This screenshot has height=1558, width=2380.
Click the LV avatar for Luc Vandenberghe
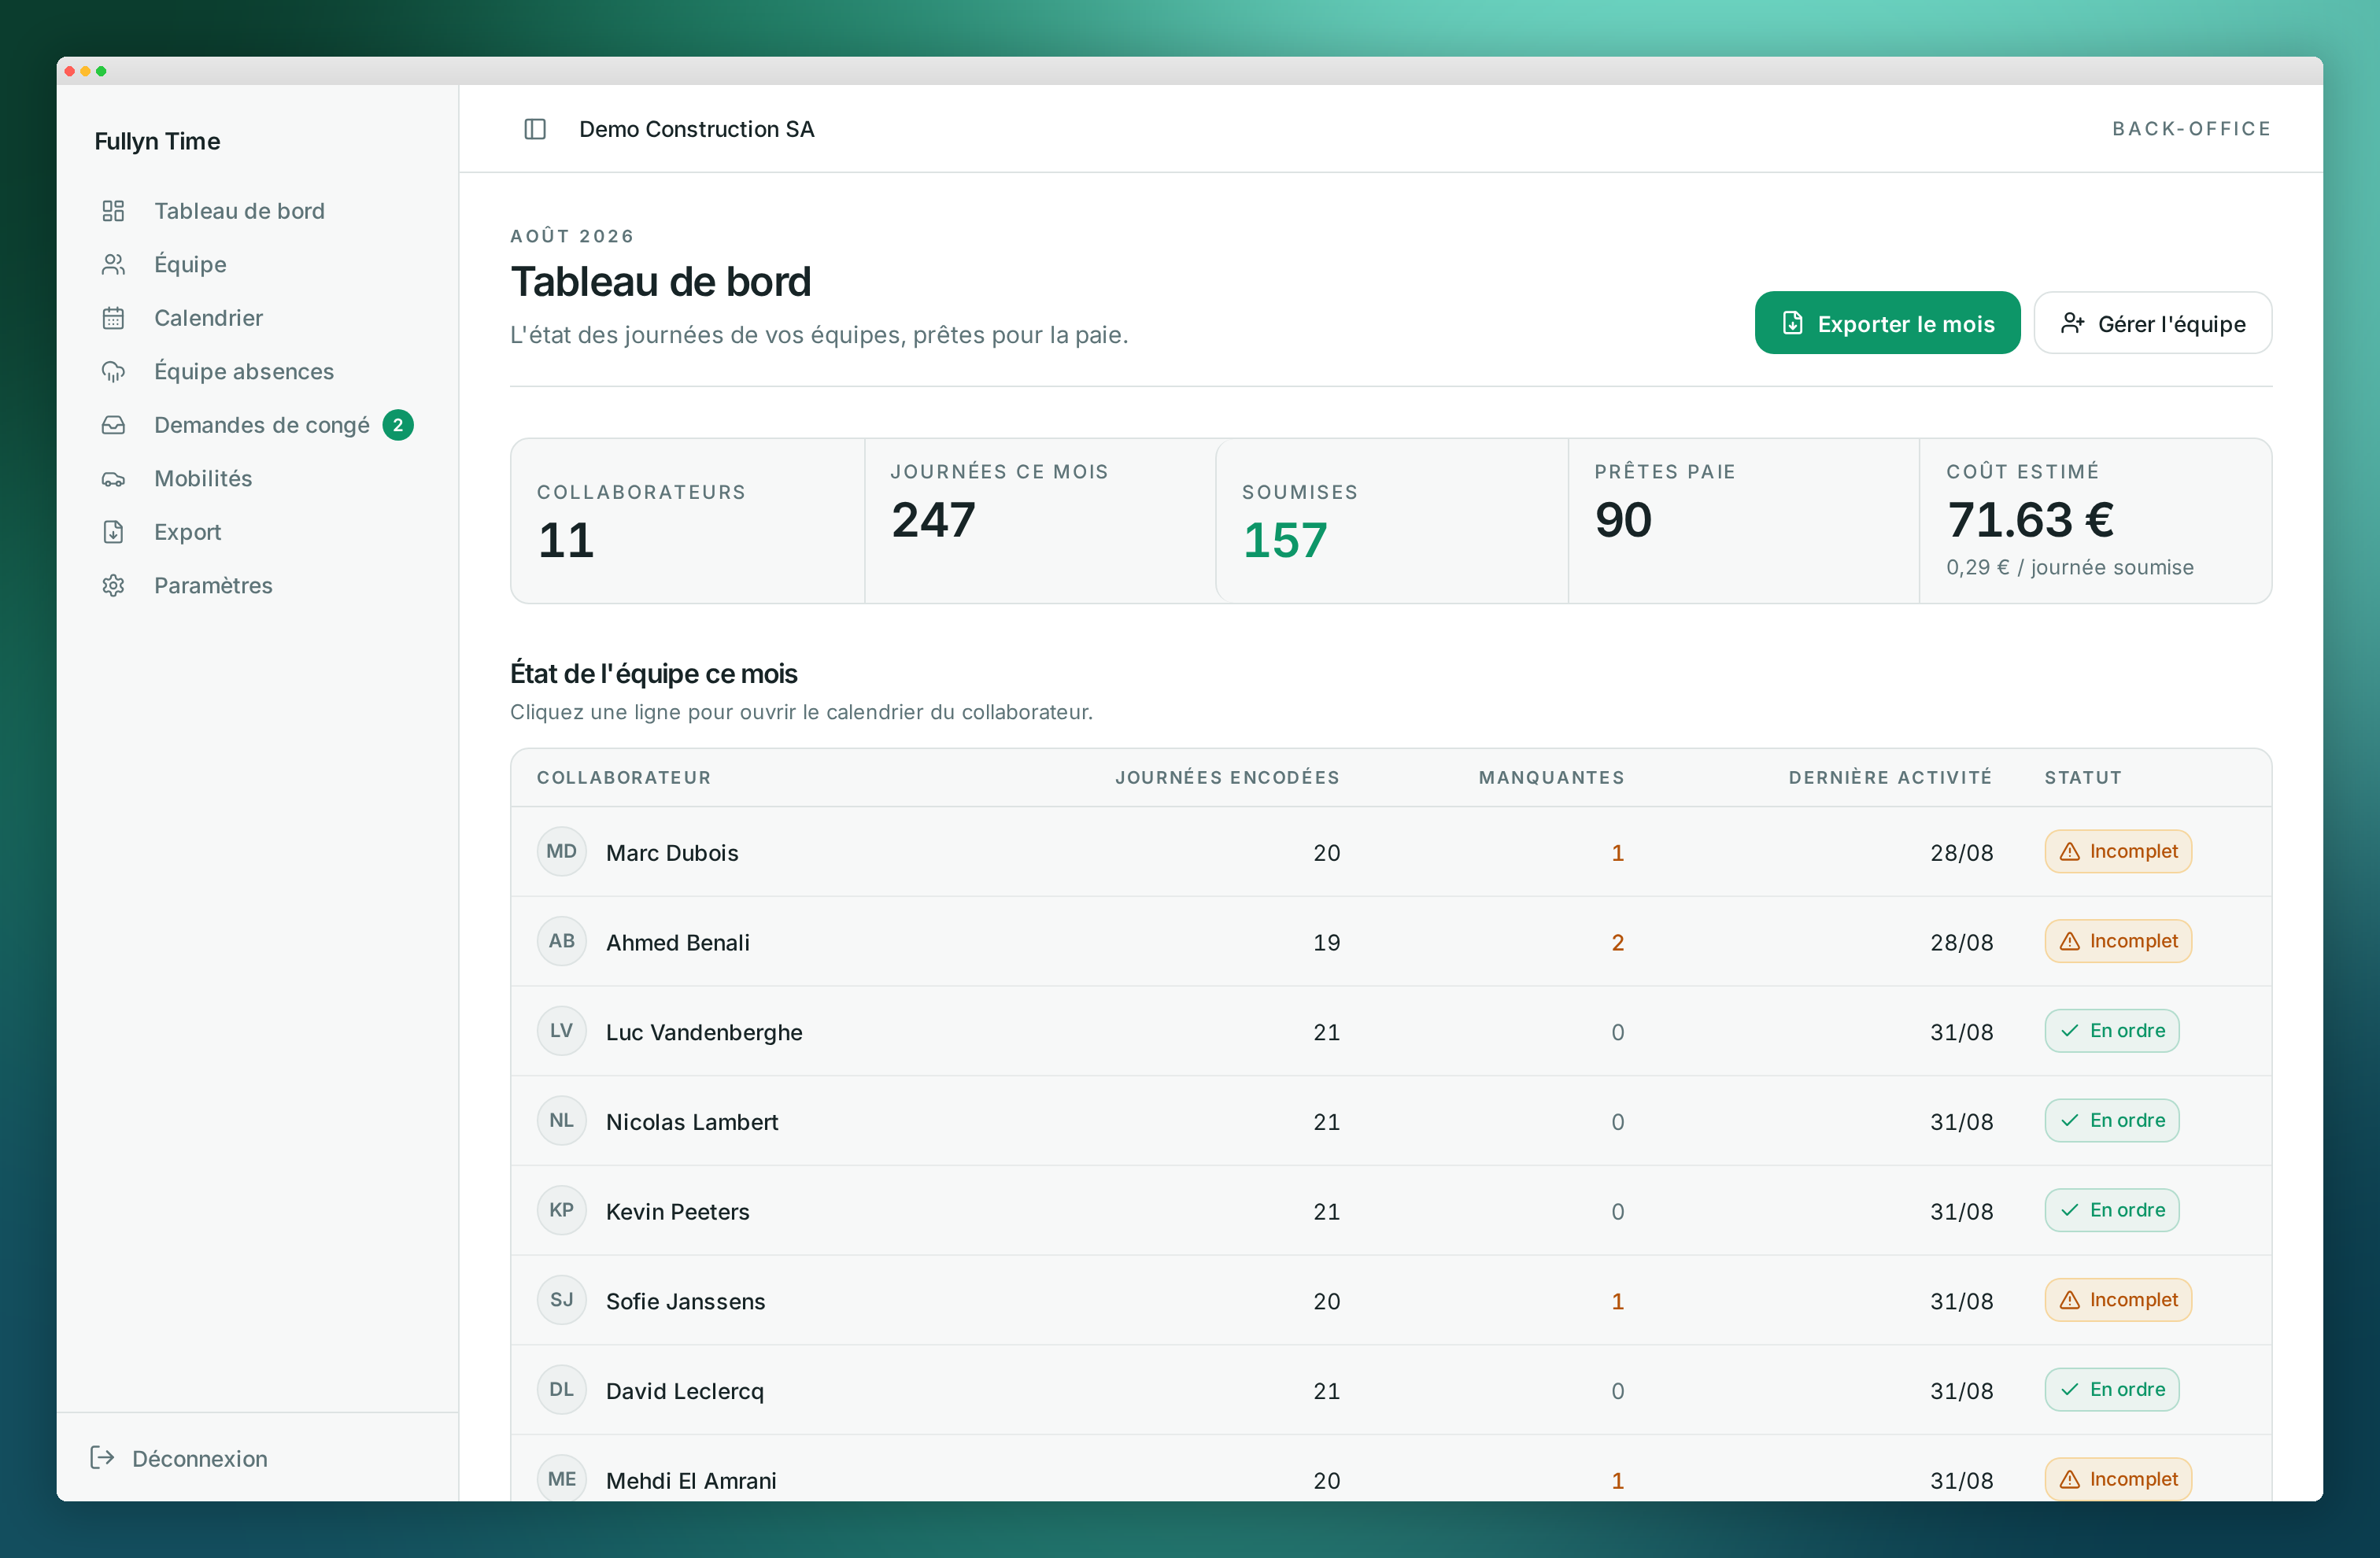pyautogui.click(x=561, y=1031)
